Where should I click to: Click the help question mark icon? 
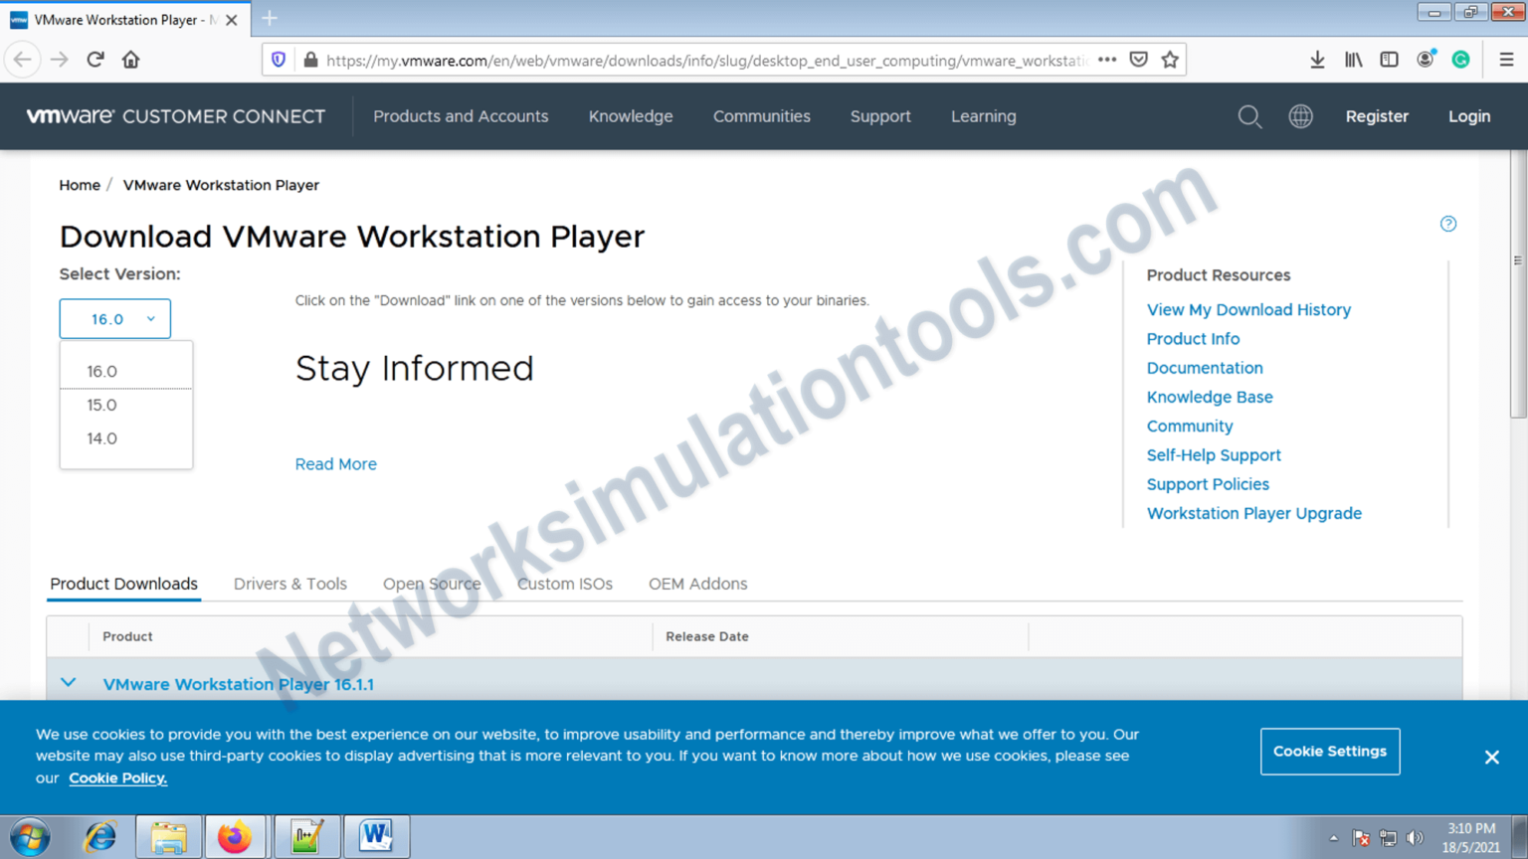(1448, 224)
